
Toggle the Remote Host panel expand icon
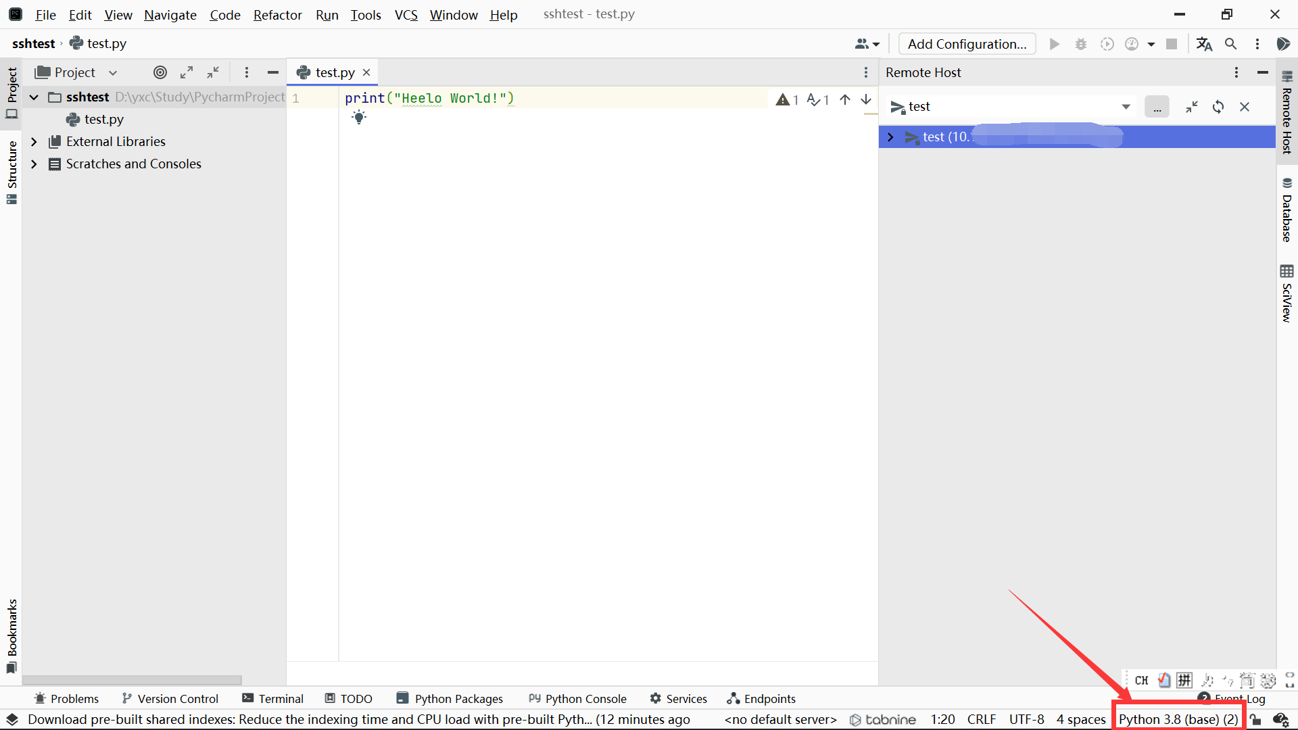click(x=890, y=137)
